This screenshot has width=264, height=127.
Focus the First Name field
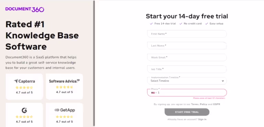point(187,34)
